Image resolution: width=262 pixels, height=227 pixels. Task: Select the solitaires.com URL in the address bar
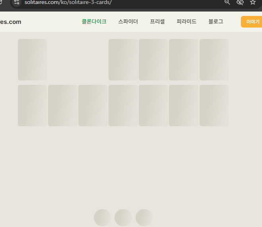[68, 2]
